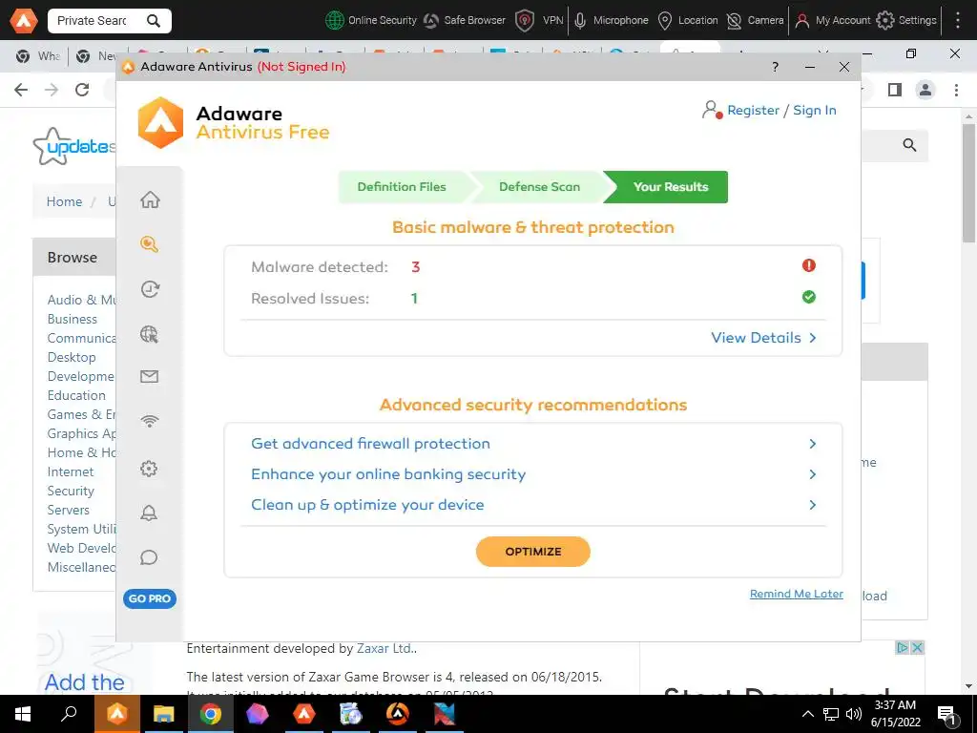Open Chrome from taskbar

tap(211, 714)
